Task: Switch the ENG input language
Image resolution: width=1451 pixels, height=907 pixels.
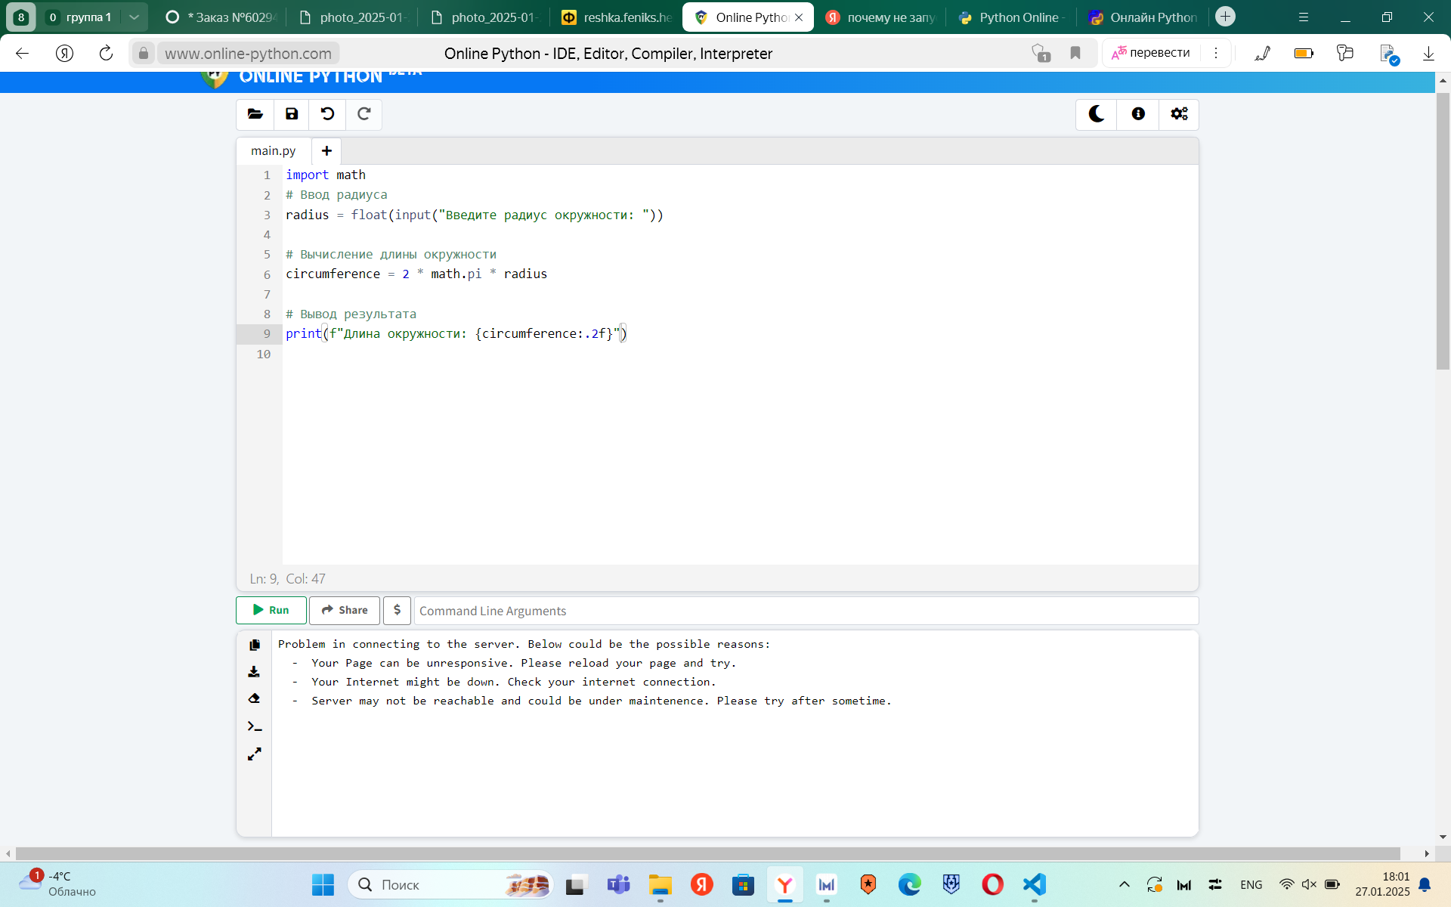Action: tap(1251, 884)
